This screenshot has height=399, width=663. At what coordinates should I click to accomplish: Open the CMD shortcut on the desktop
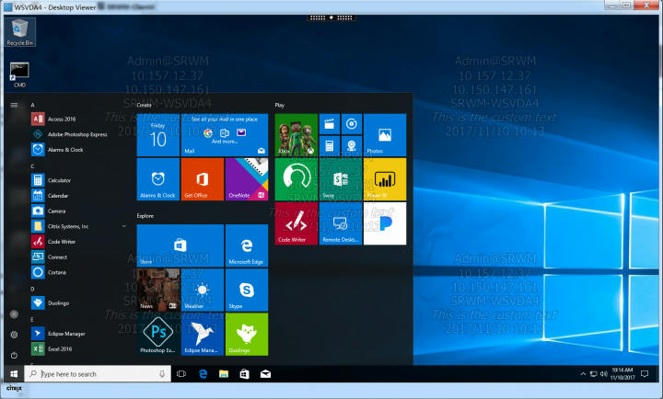tap(19, 74)
